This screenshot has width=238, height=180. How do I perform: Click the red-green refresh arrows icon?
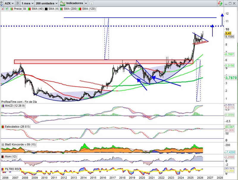point(220,3)
